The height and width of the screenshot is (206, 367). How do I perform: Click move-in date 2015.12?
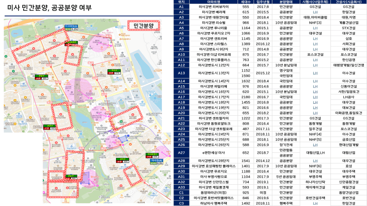263,73
